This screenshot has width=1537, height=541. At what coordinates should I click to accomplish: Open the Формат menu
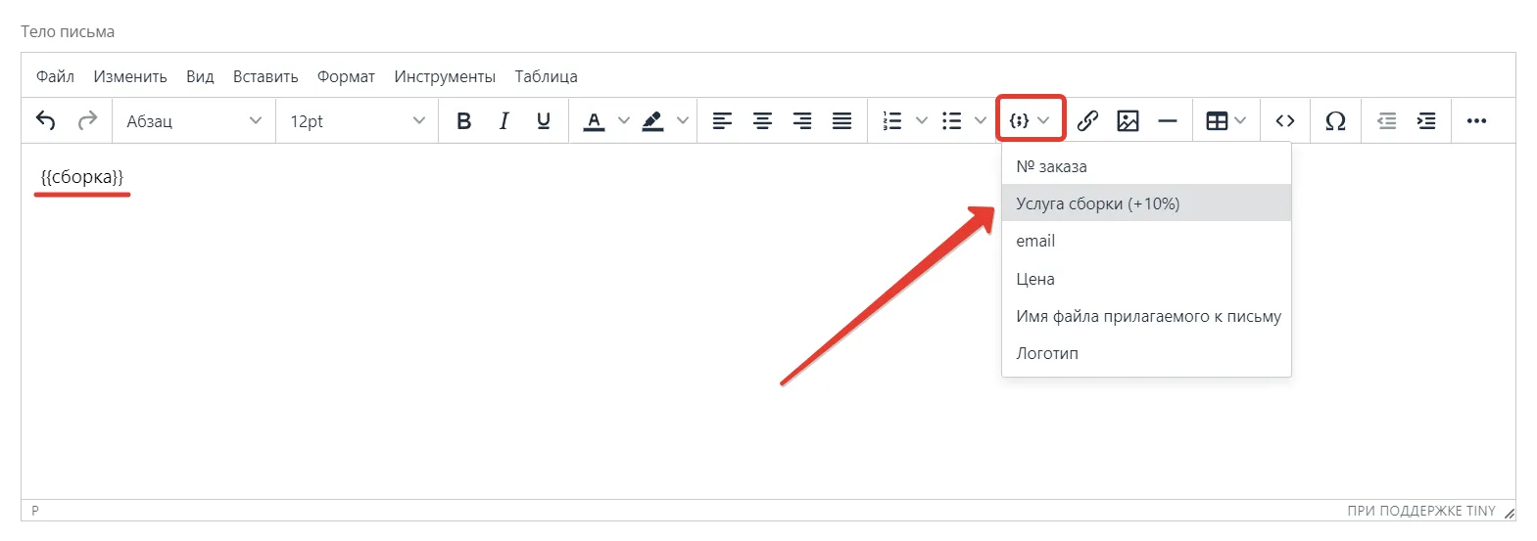pyautogui.click(x=346, y=76)
